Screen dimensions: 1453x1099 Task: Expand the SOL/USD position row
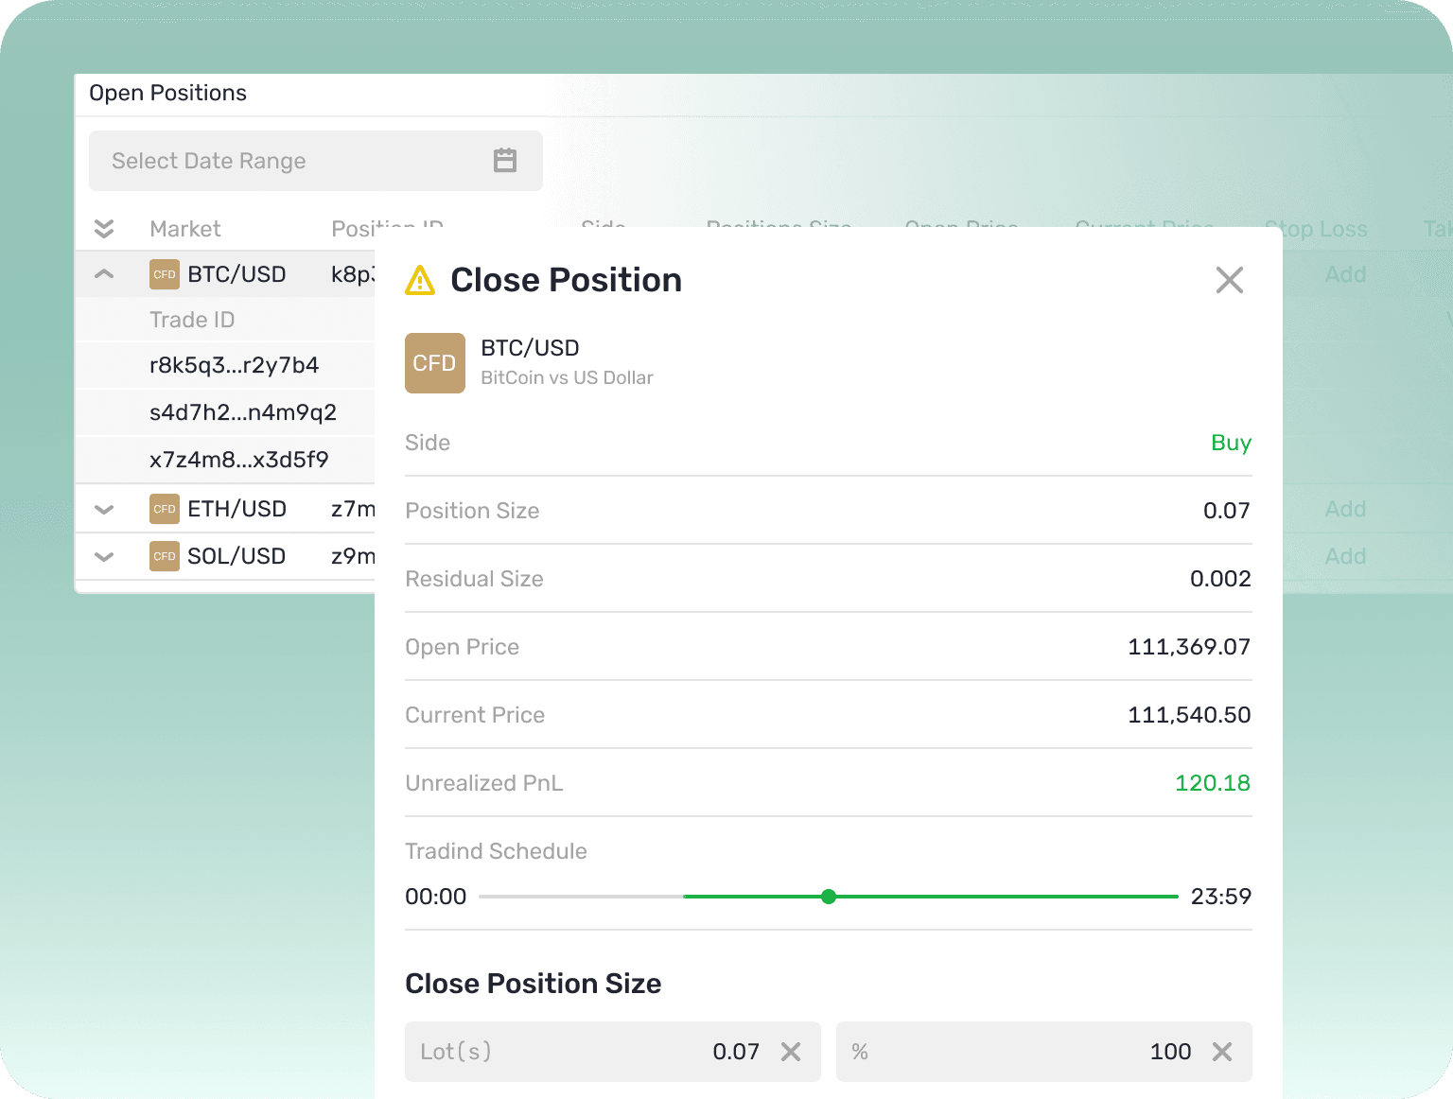pos(104,556)
